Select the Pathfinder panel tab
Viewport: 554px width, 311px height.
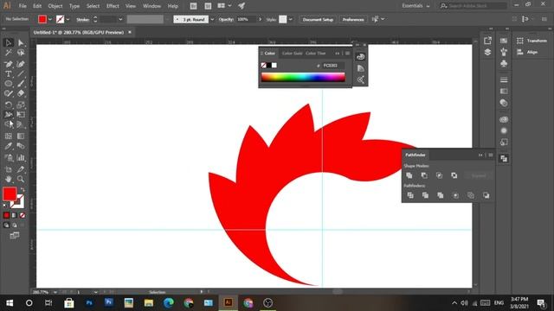click(x=415, y=155)
